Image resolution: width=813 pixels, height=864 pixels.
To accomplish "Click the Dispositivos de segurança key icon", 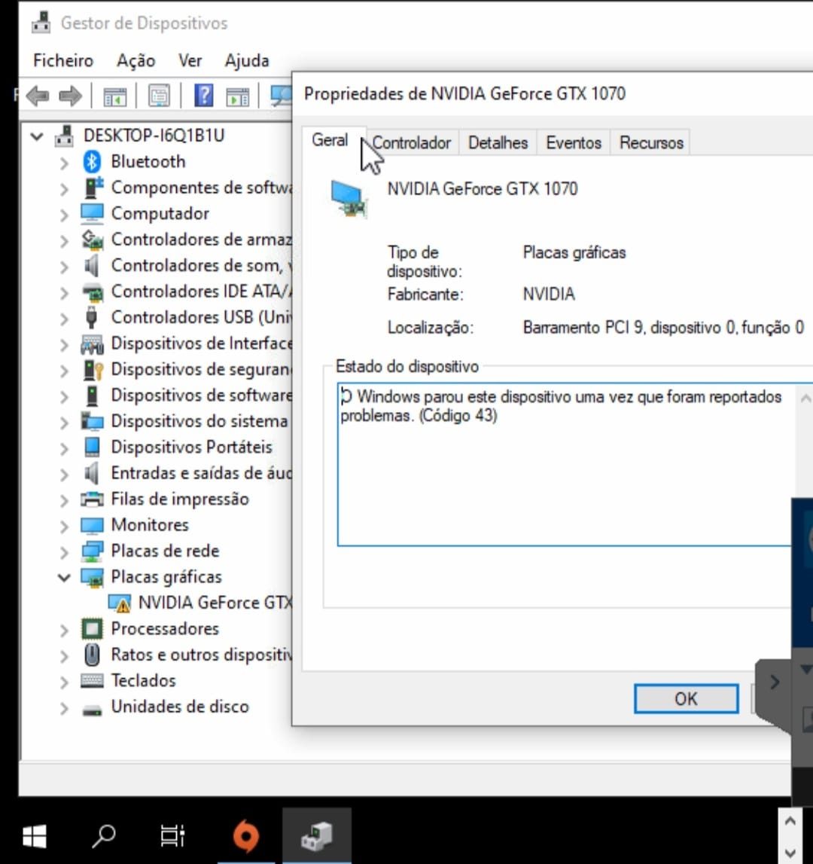I will (x=93, y=369).
